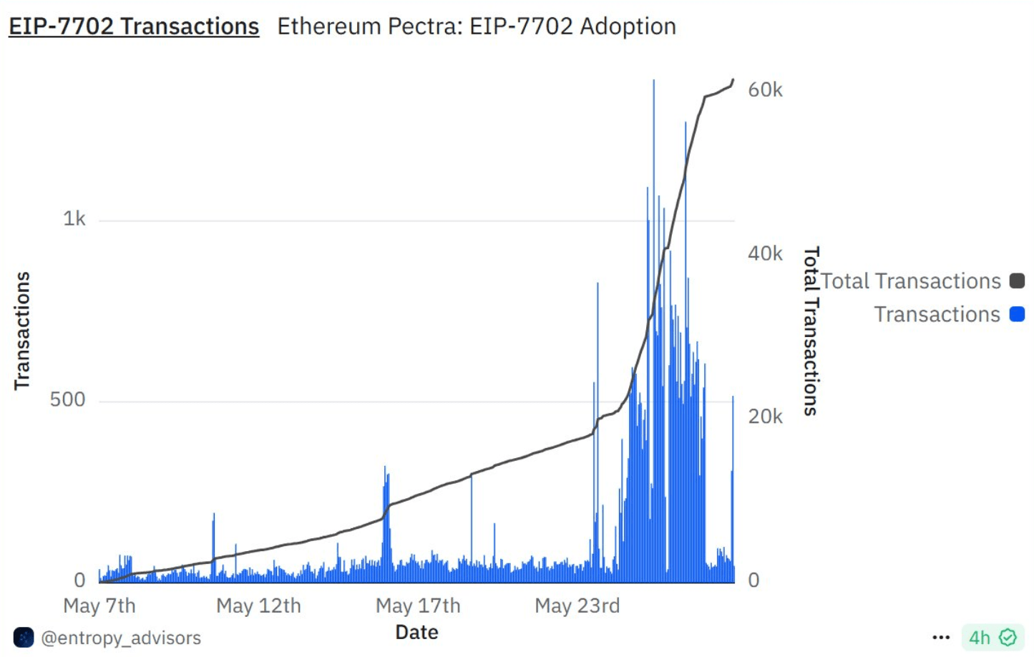
Task: Open the EIP-7702 Transactions title link
Action: 134,26
